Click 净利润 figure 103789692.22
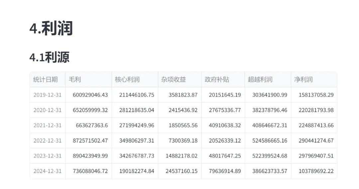The height and width of the screenshot is (189, 359). (x=314, y=171)
